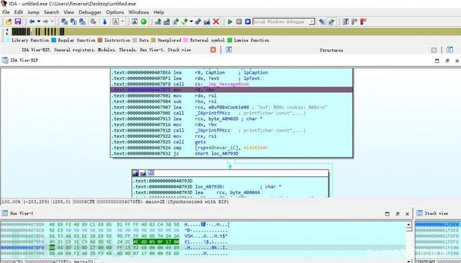Click the first icon in graph node header

point(135,173)
